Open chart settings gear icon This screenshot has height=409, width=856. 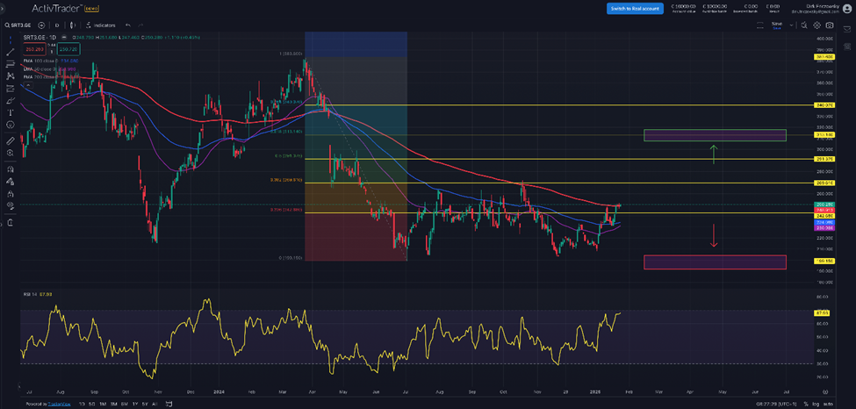[816, 25]
